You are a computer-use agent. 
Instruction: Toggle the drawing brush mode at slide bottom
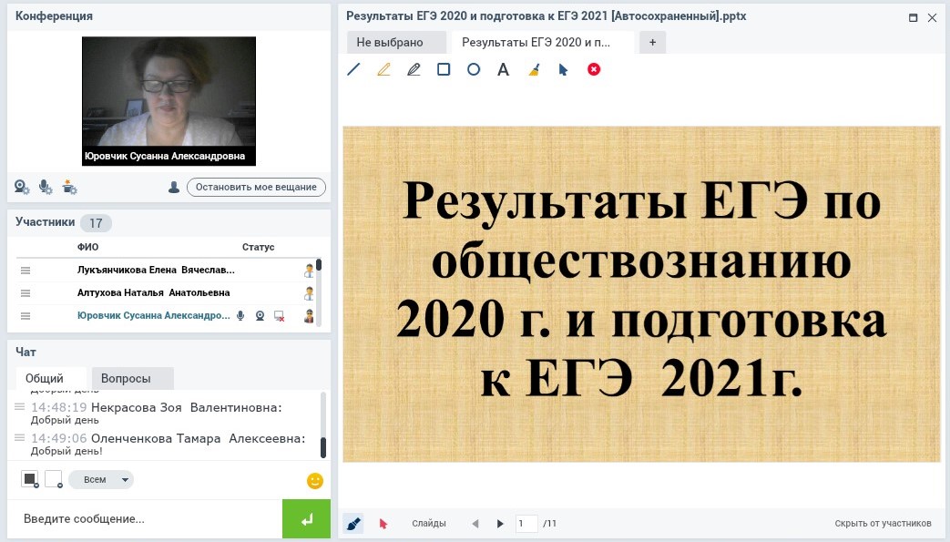pos(353,523)
